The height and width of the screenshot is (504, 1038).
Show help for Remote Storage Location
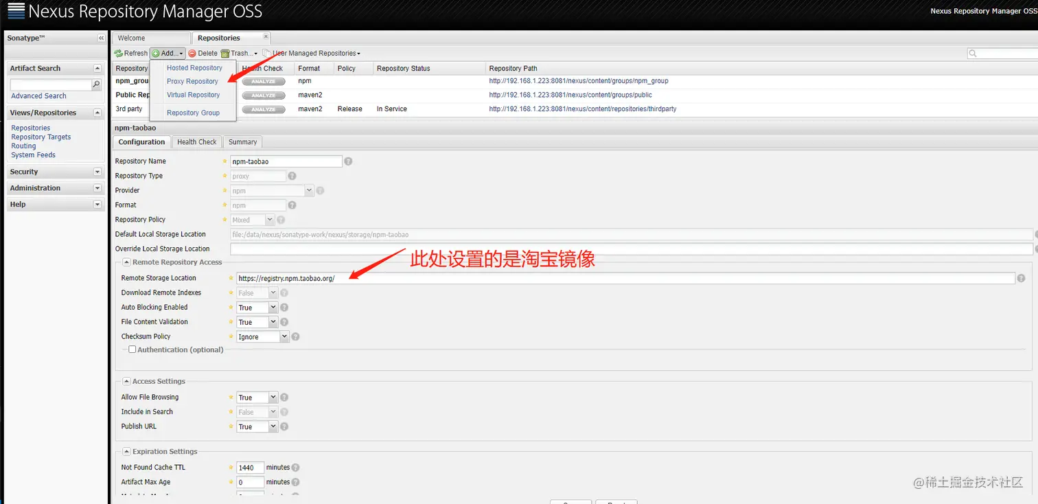(1021, 278)
